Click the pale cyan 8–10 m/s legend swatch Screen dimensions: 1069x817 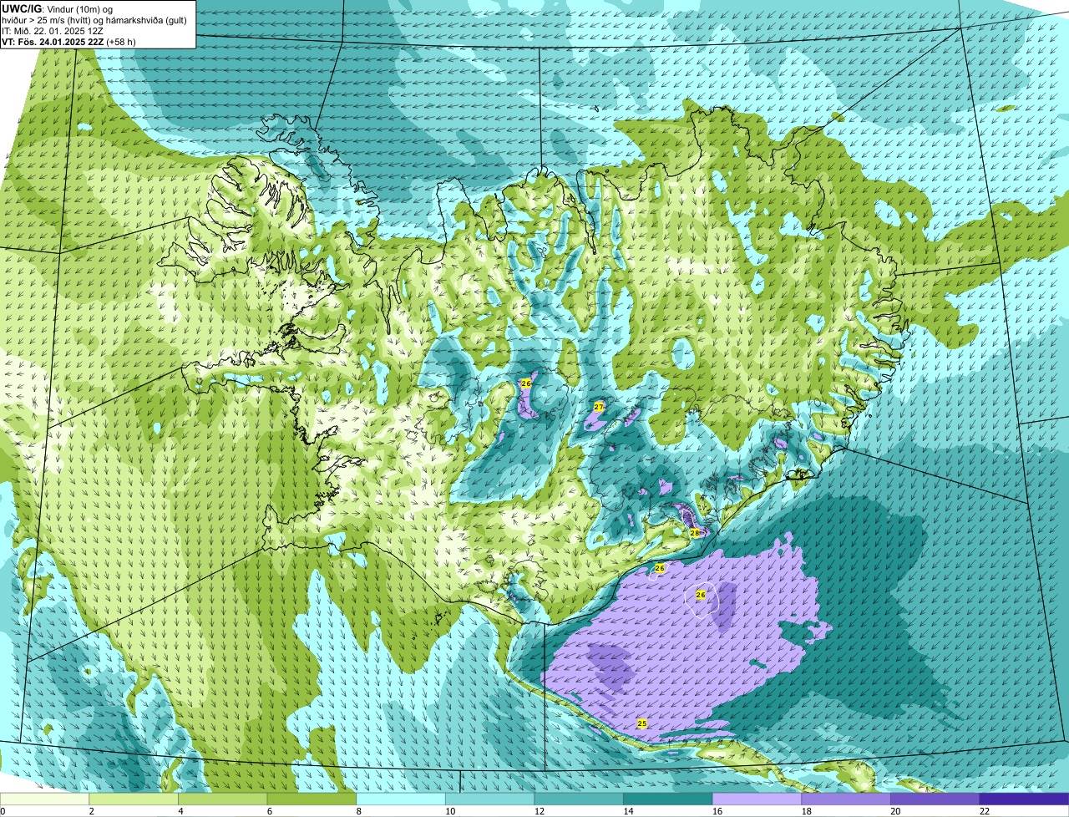401,799
